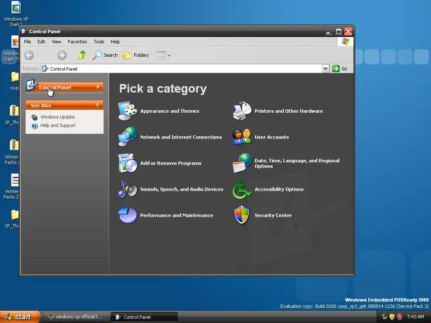Click the Windows Update link text
The width and height of the screenshot is (431, 323).
(57, 117)
